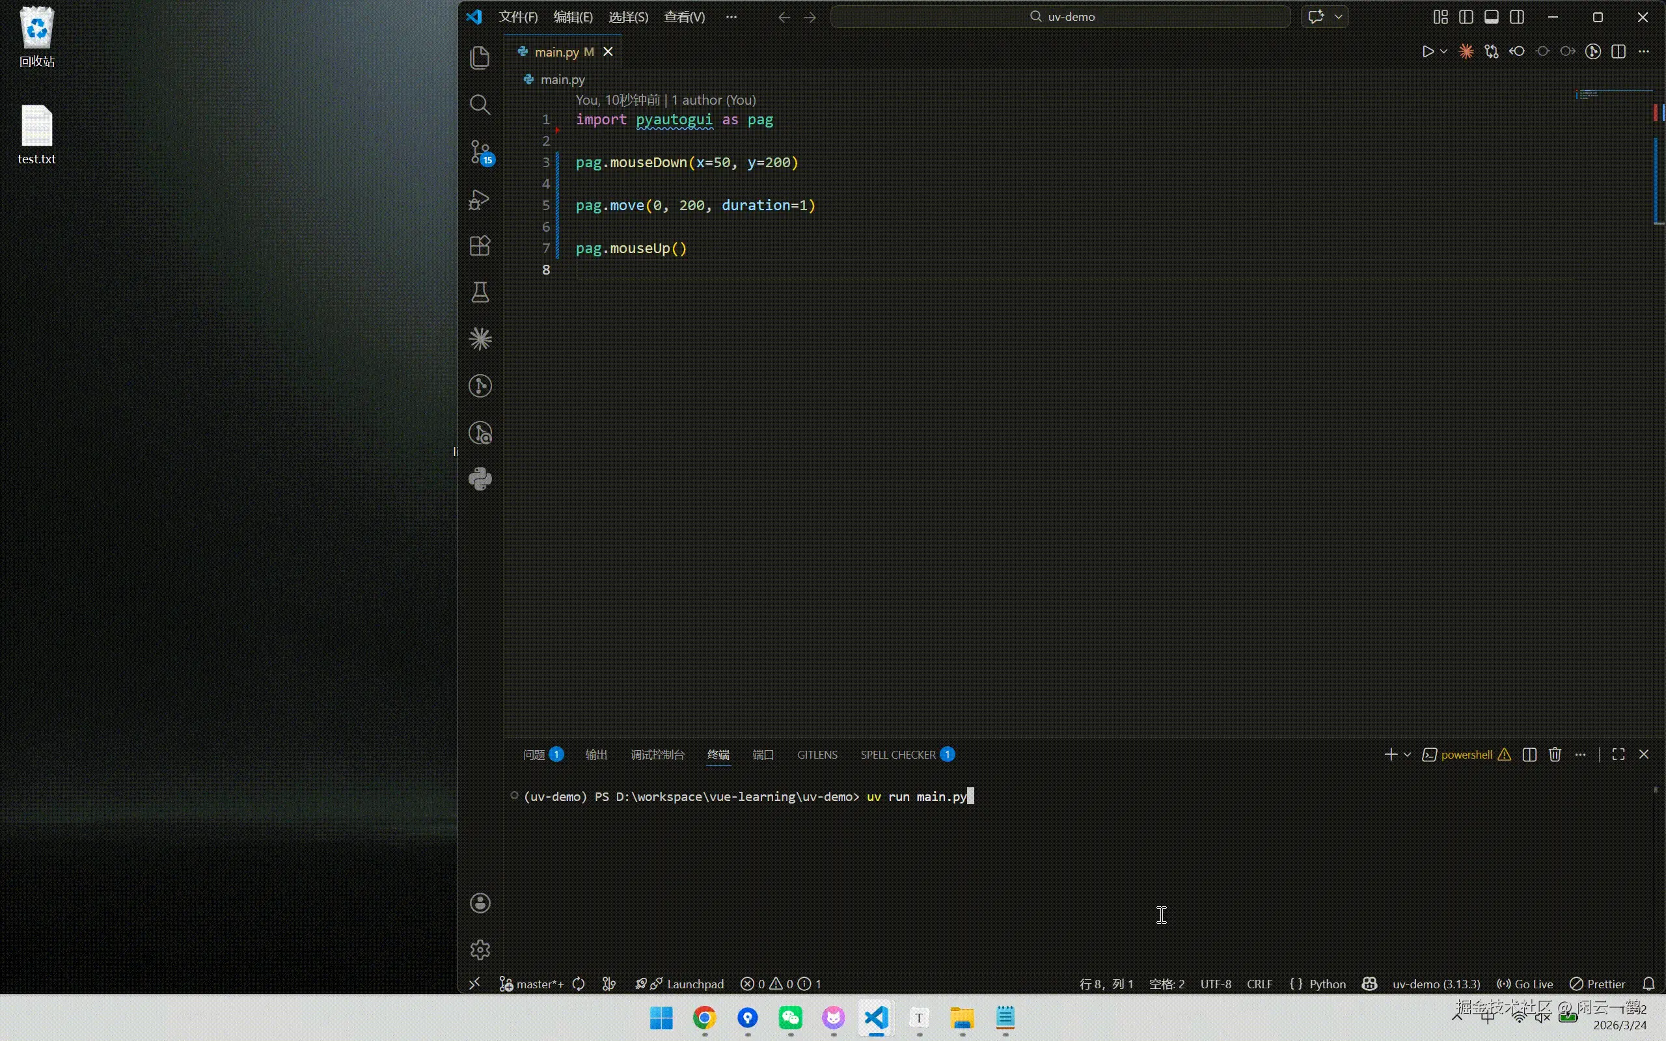This screenshot has width=1666, height=1041.
Task: Select the Python language mode in status bar
Action: pos(1326,984)
